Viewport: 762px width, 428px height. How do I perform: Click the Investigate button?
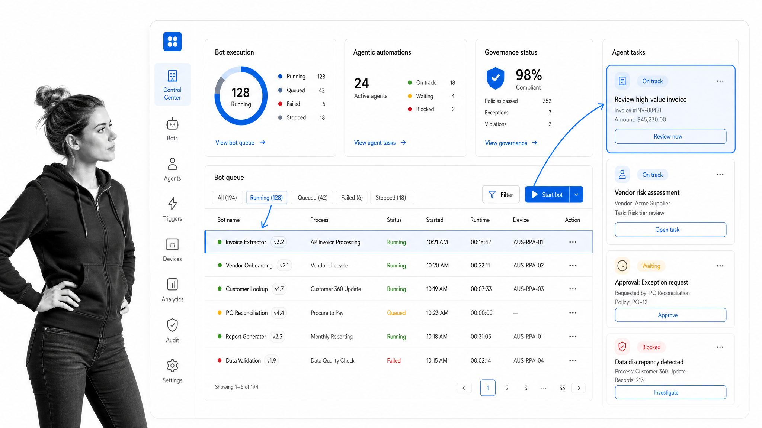tap(670, 392)
